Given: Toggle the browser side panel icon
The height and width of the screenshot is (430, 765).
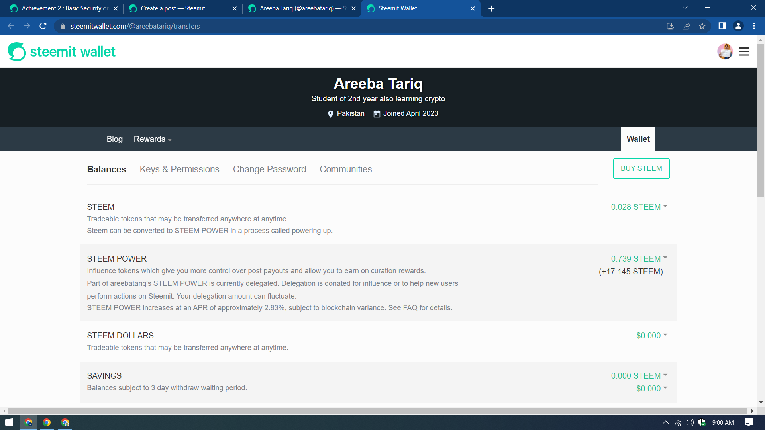Looking at the screenshot, I should click(x=722, y=26).
